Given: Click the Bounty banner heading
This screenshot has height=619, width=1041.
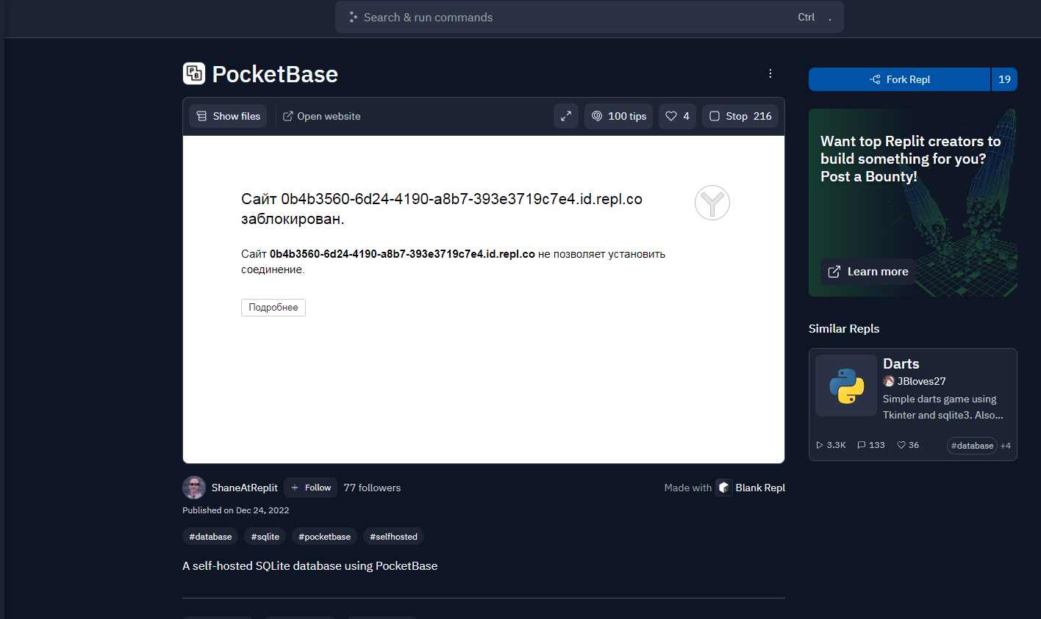Looking at the screenshot, I should coord(910,159).
